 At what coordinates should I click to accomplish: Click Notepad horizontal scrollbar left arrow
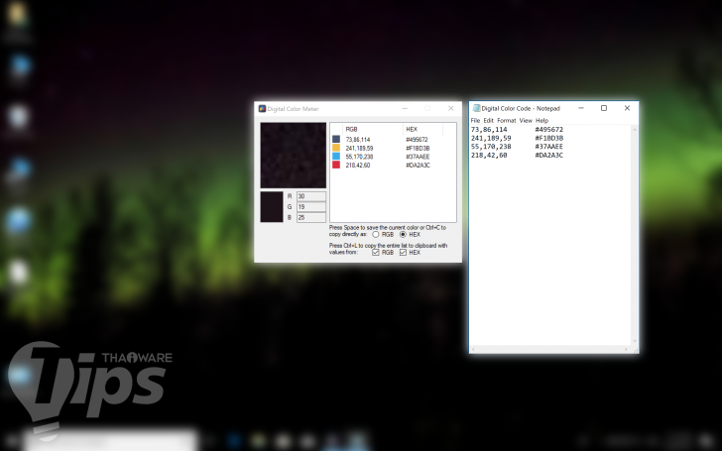473,350
